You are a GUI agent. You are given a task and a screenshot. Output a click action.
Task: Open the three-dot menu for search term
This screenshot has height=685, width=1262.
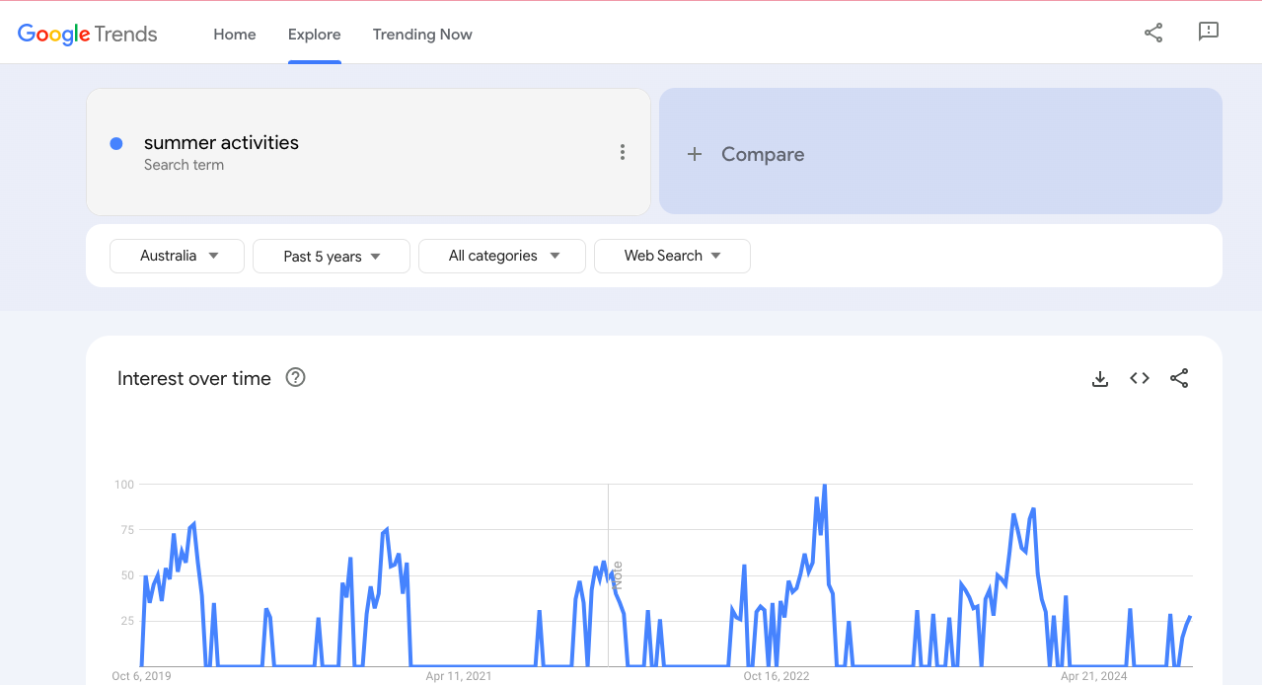pos(622,152)
